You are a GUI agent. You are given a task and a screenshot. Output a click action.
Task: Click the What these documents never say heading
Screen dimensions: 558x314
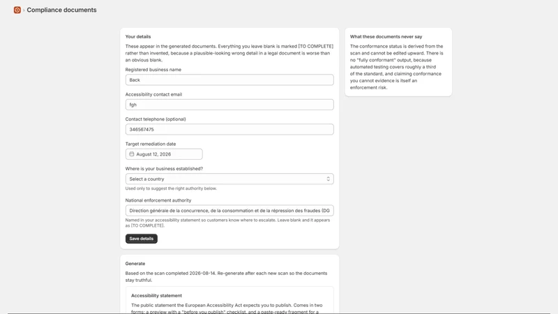(386, 37)
